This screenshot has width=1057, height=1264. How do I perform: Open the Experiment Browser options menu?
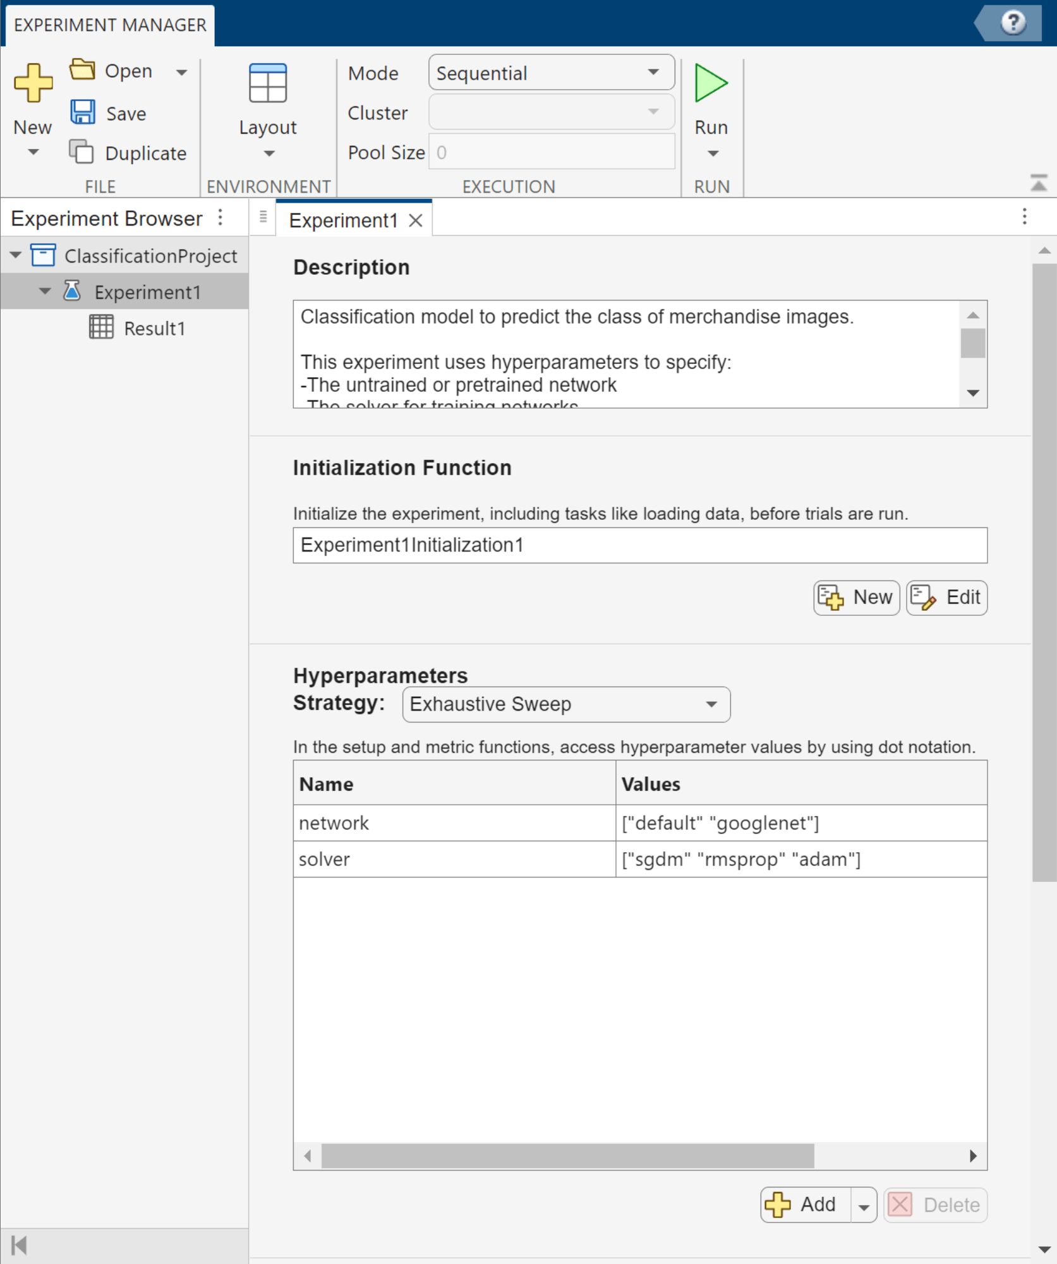tap(220, 217)
